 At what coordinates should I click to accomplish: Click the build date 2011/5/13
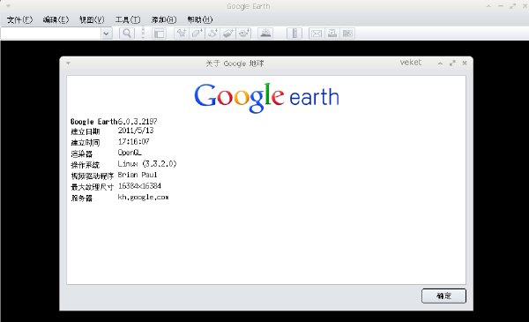136,131
